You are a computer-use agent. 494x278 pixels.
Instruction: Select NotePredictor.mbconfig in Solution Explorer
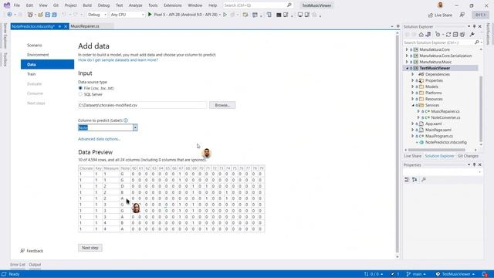coord(446,142)
